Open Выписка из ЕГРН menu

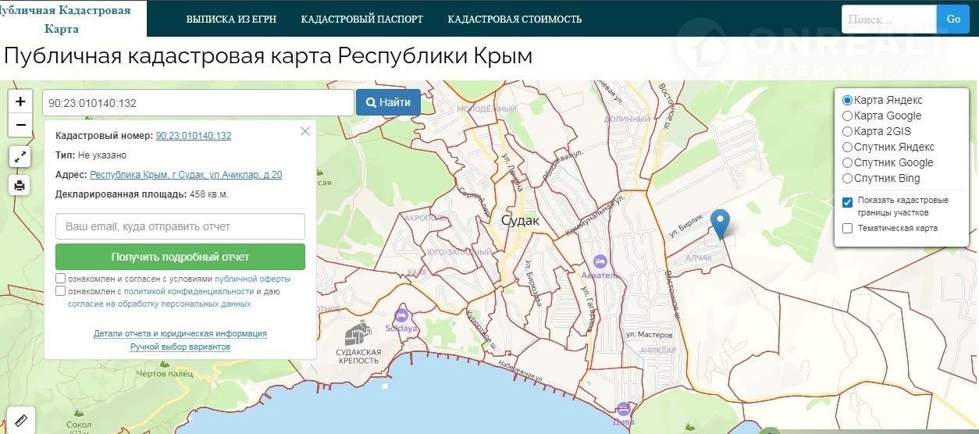click(x=231, y=19)
